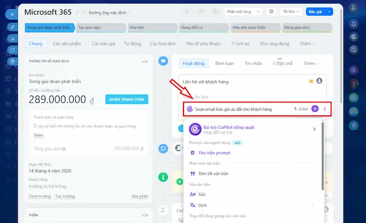This screenshot has width=366, height=223.
Task: Select Đặt chỗ activity tab
Action: pyautogui.click(x=283, y=63)
